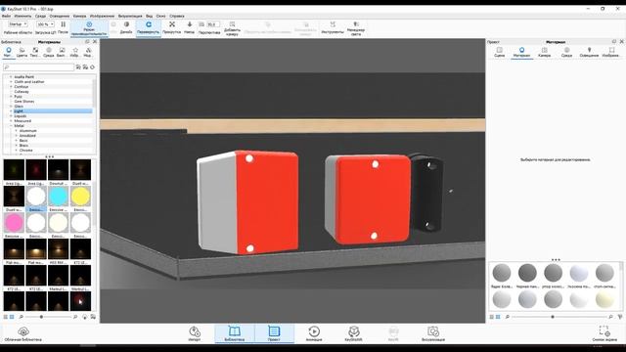Open the Tools (Инструменты) toolbar item
The image size is (626, 352).
[x=333, y=27]
